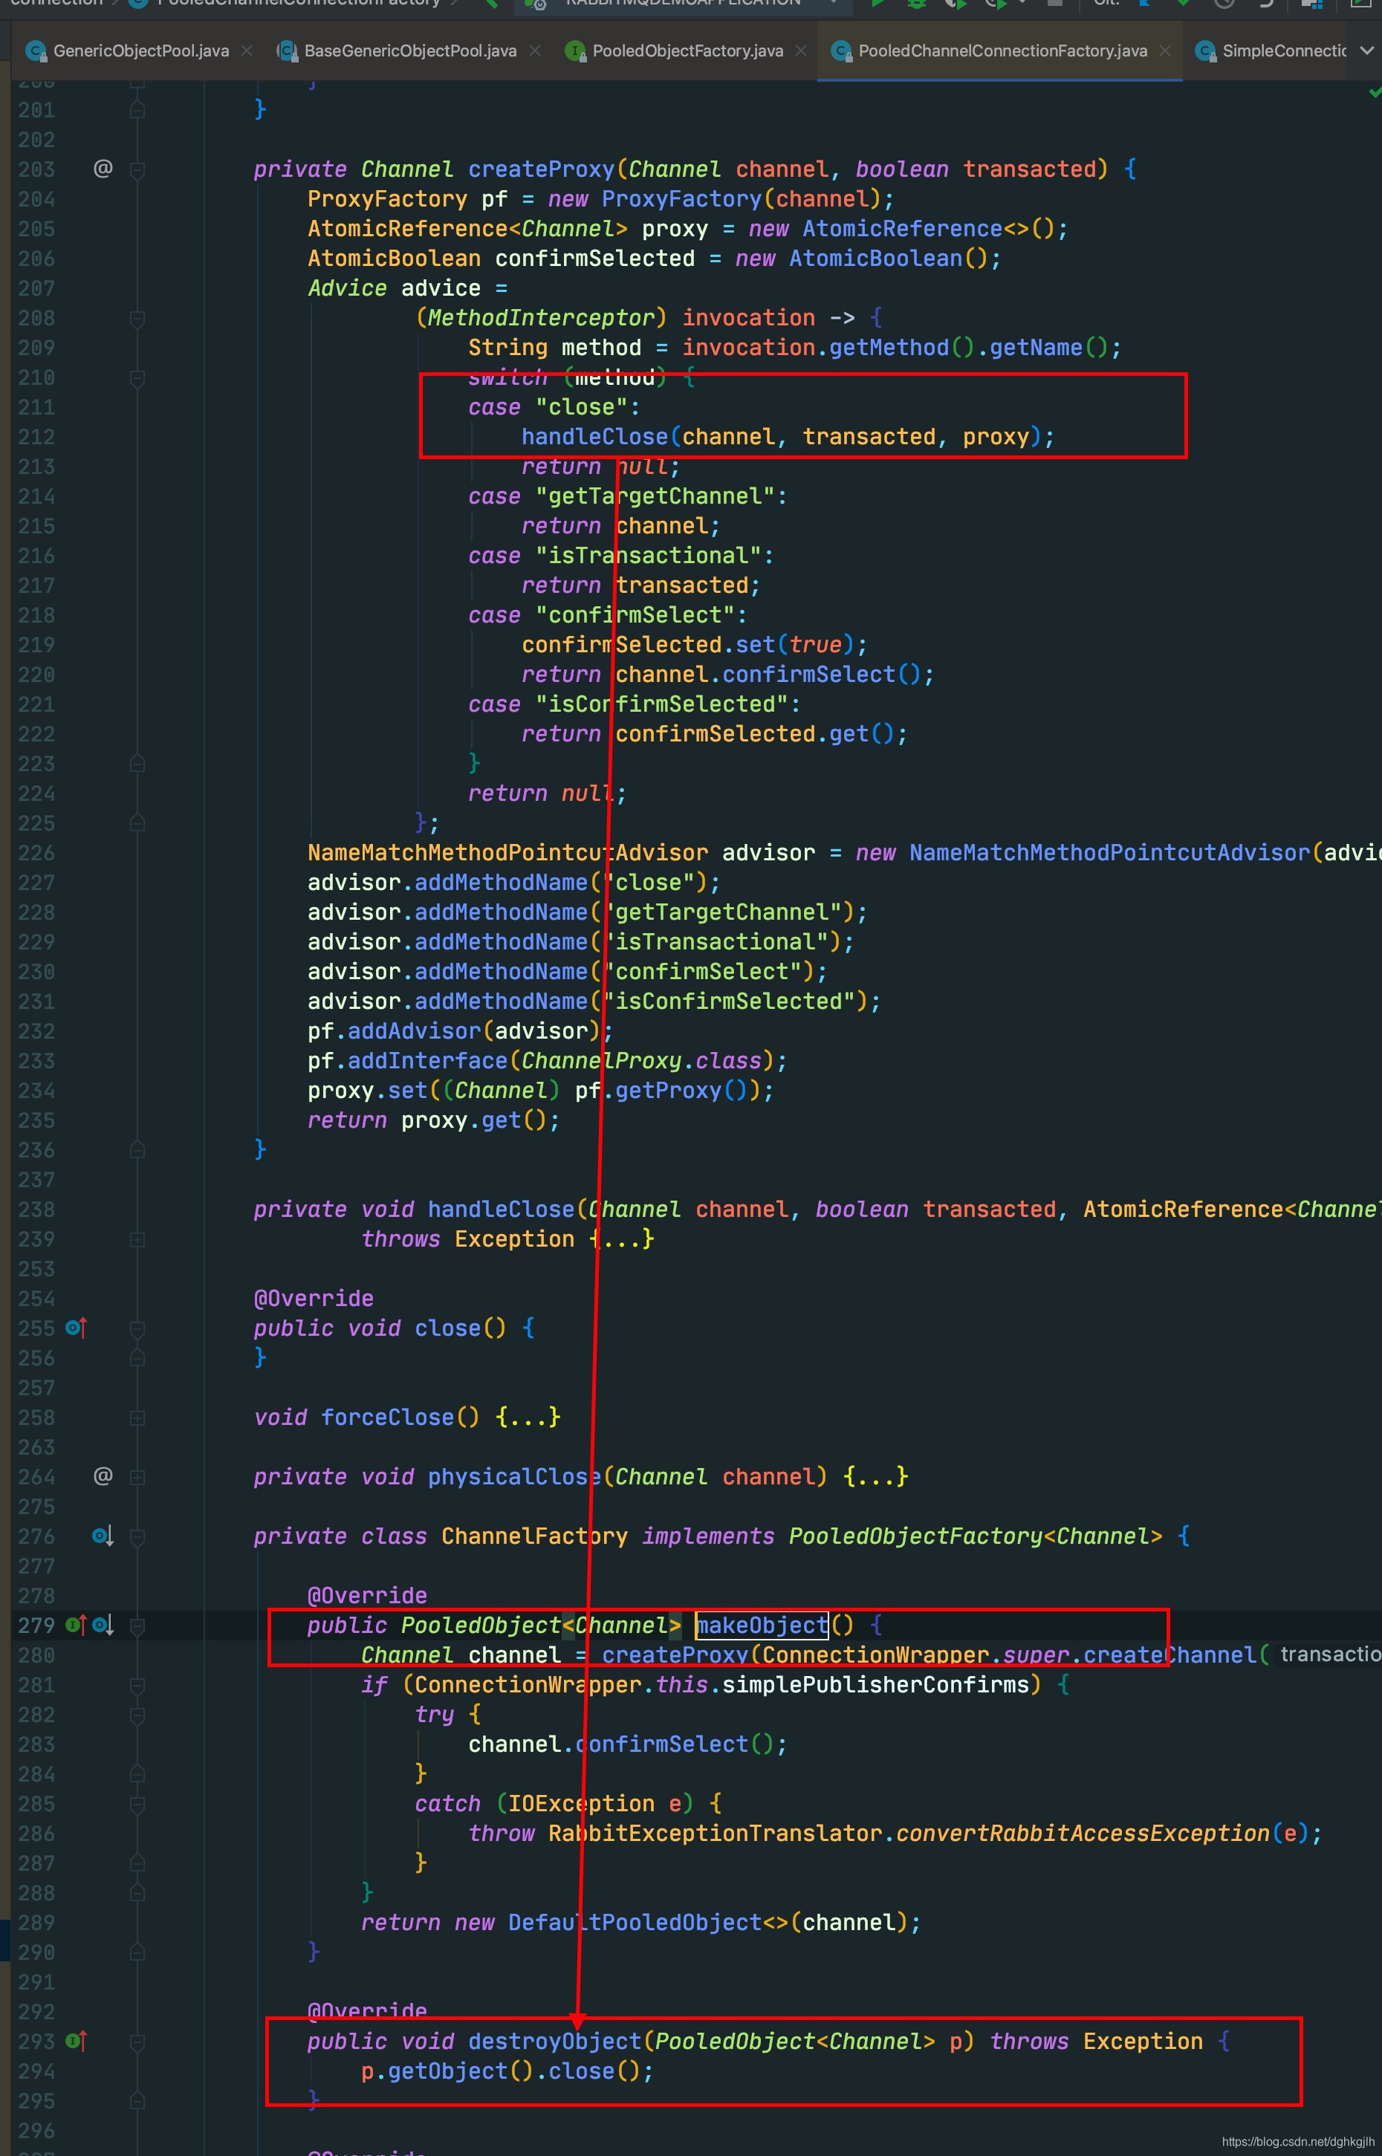Click the @ gutter icon beside physicalClose
Viewport: 1382px width, 2156px height.
(103, 1476)
